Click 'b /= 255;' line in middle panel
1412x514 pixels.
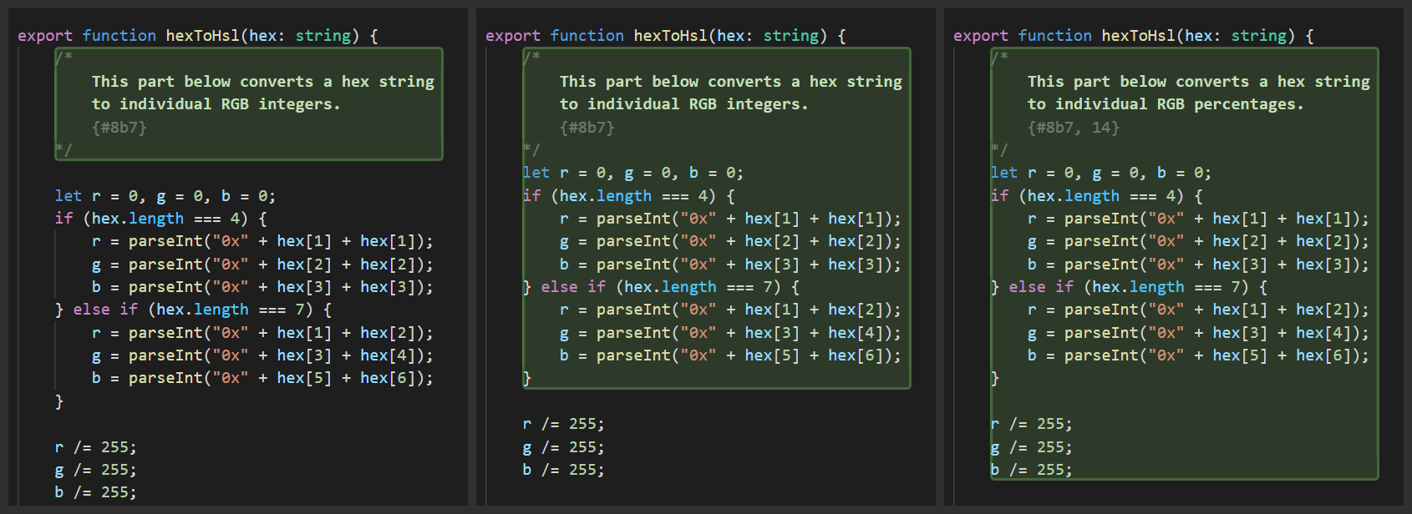[x=564, y=470]
